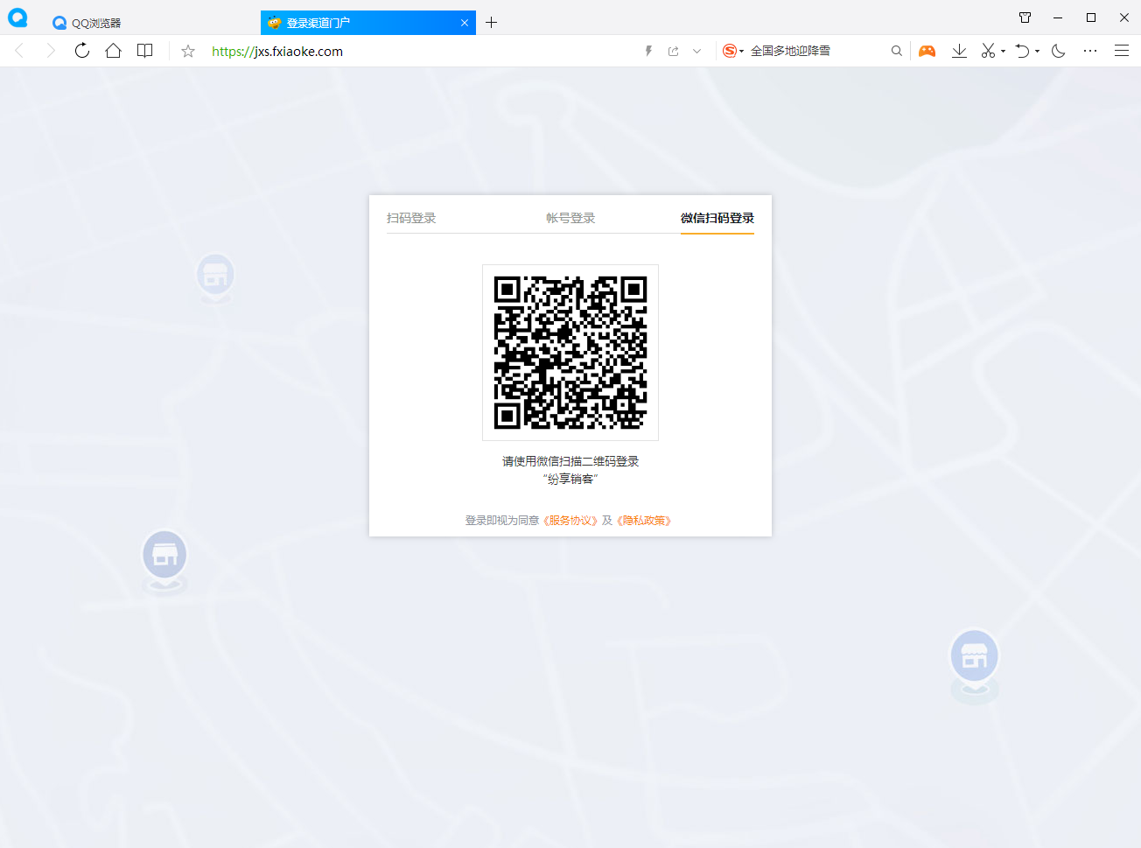Toggle the lightning speed mode icon
The height and width of the screenshot is (848, 1141).
[648, 51]
